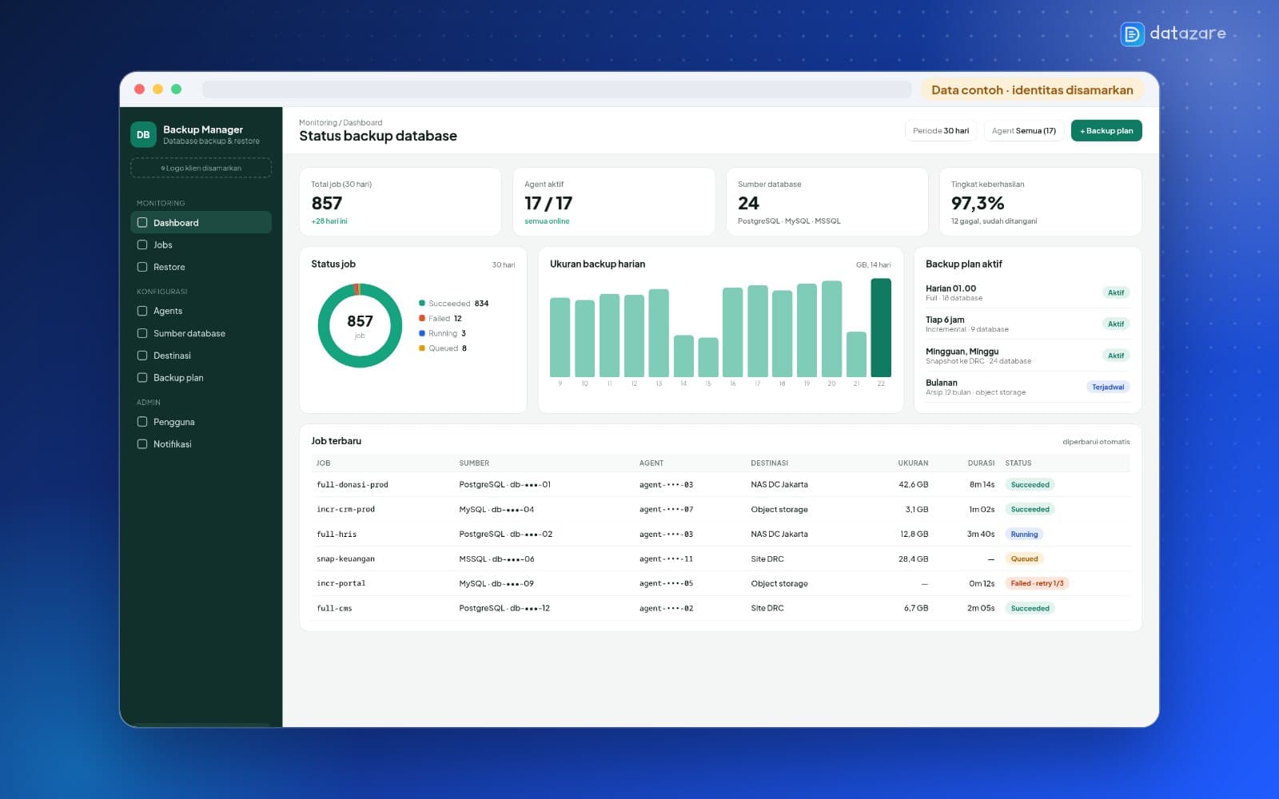
Task: Click the Running status of full-hris
Action: (1024, 535)
